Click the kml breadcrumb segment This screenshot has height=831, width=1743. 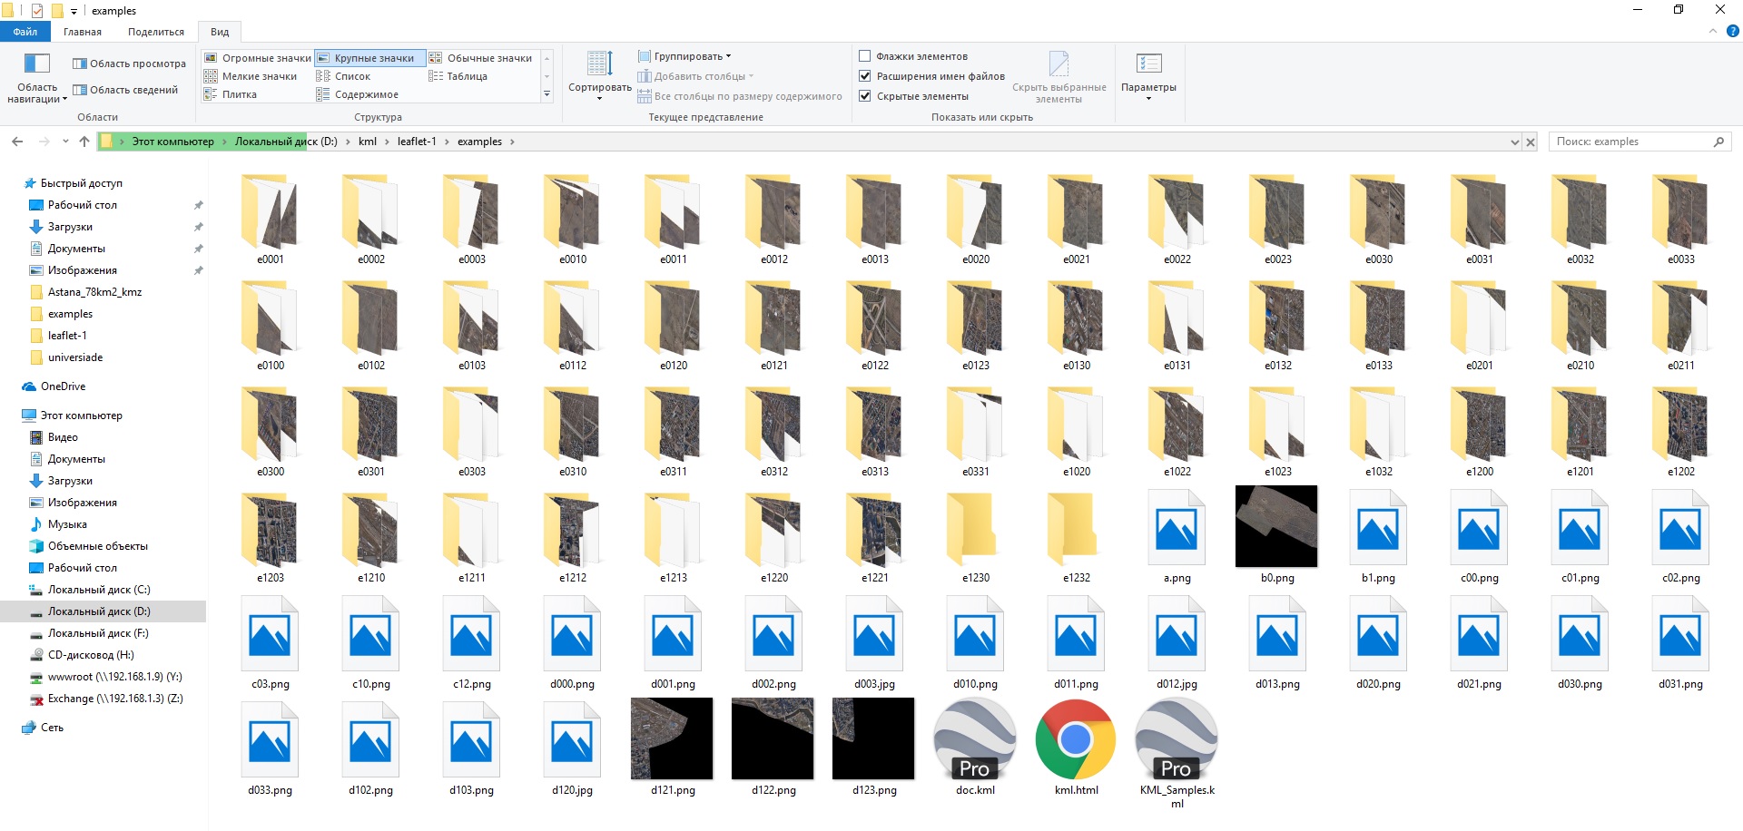pyautogui.click(x=368, y=142)
